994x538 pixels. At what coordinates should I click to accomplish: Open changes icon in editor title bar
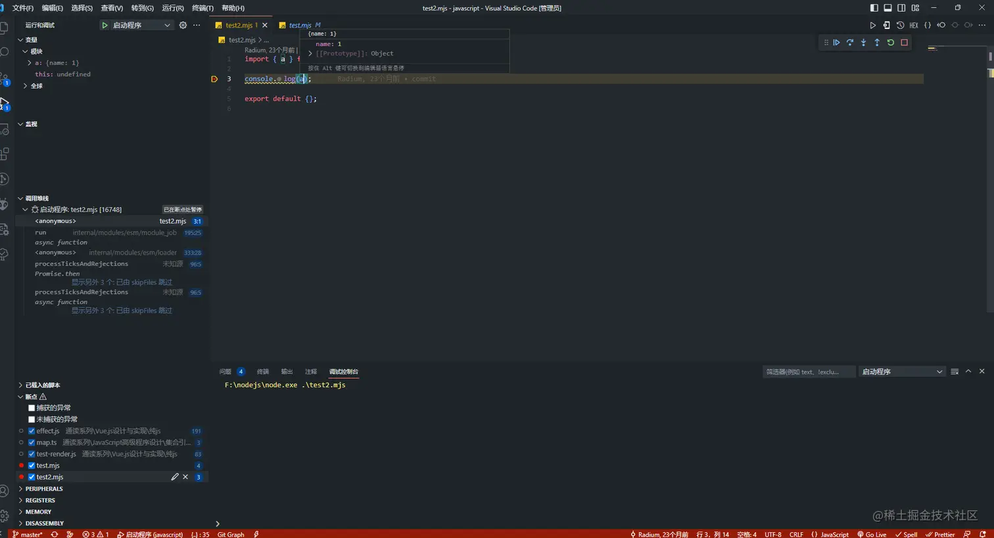tap(887, 25)
